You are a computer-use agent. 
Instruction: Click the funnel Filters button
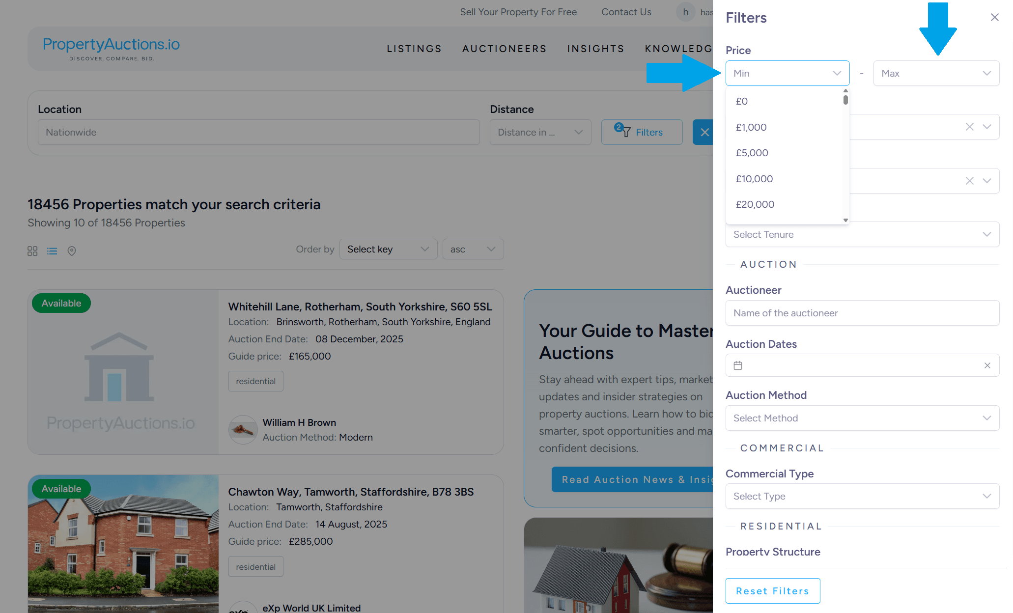(642, 132)
